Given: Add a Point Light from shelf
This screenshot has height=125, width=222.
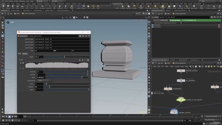Looking at the screenshot, I should point(122,7).
